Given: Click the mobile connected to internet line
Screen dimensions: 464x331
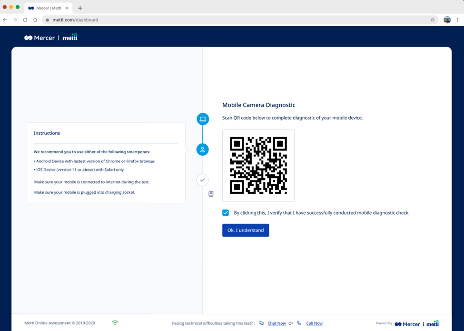Looking at the screenshot, I should 92,182.
